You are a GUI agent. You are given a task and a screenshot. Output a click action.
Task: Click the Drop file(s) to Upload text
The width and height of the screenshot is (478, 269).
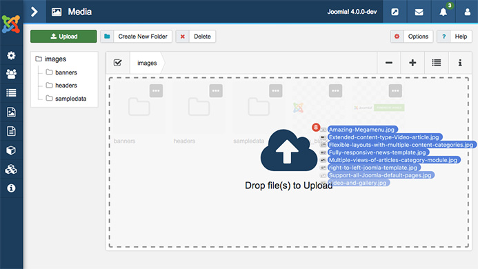[289, 186]
